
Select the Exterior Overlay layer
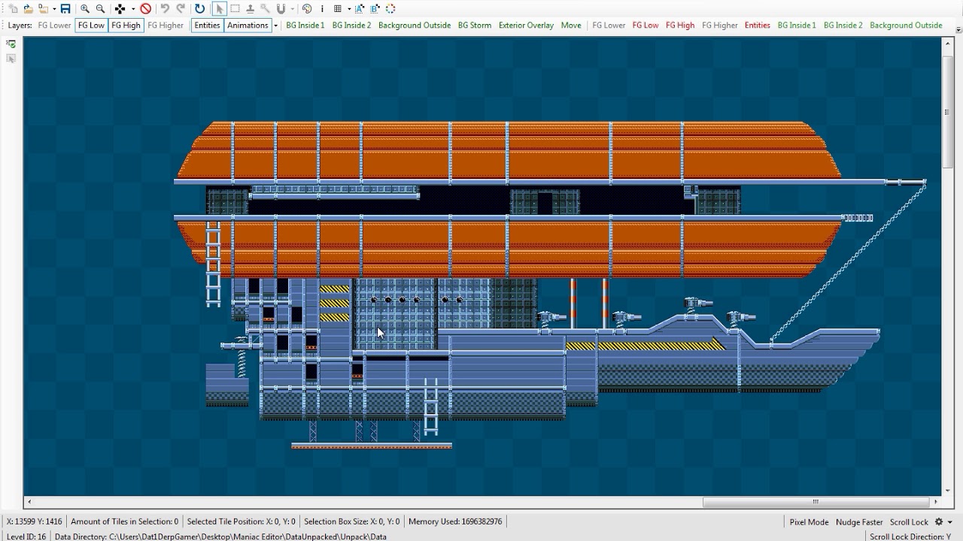(526, 25)
